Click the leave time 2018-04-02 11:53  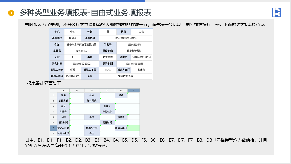point(134,64)
